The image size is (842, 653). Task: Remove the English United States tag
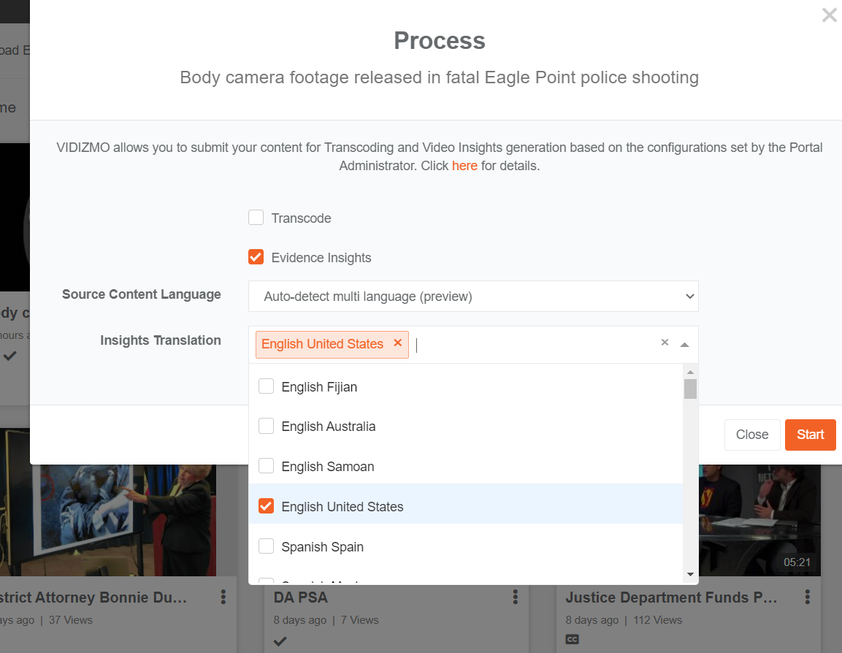click(398, 343)
